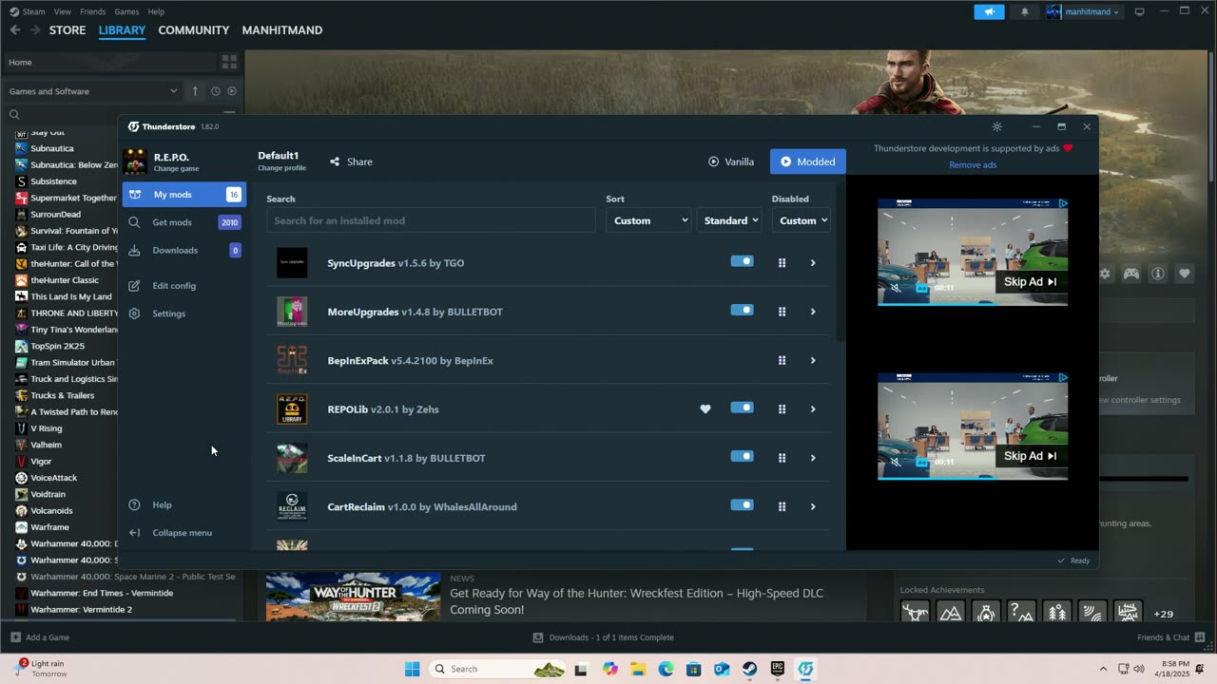Click the monitor icon beside the manhitmand account
The height and width of the screenshot is (684, 1217).
coord(1140,11)
